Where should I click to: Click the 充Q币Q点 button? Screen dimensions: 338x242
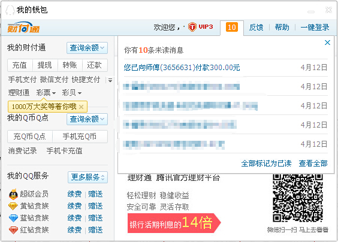30,137
